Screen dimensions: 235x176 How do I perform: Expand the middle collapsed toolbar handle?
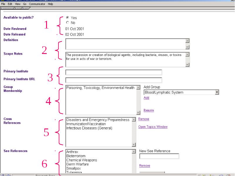(x=18, y=8)
